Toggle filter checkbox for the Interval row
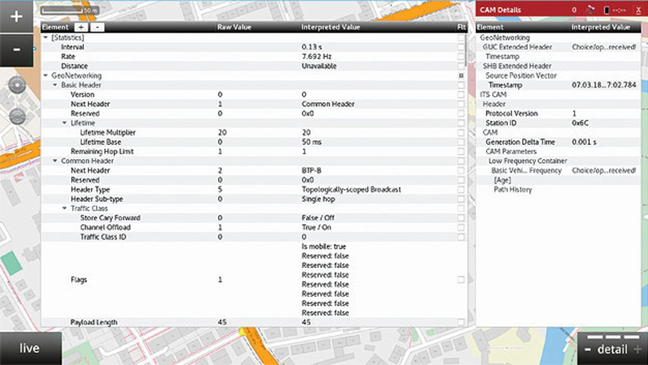This screenshot has height=365, width=648. [461, 47]
